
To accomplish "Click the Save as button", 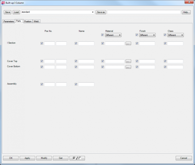I will coord(101,12).
